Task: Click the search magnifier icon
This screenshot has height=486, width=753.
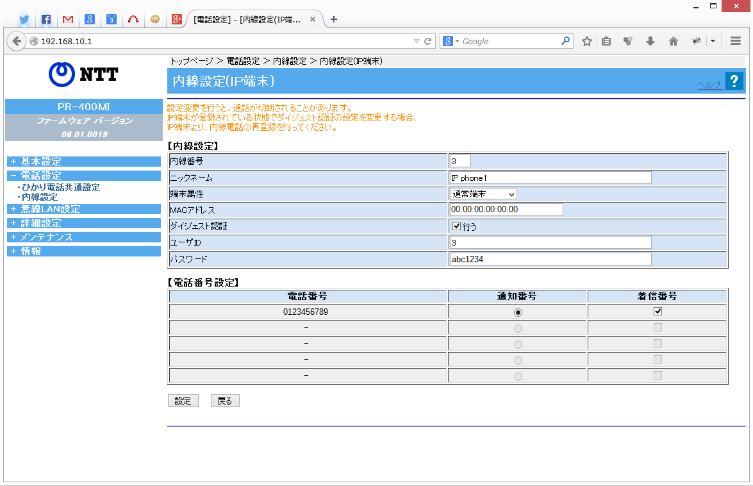Action: tap(566, 41)
